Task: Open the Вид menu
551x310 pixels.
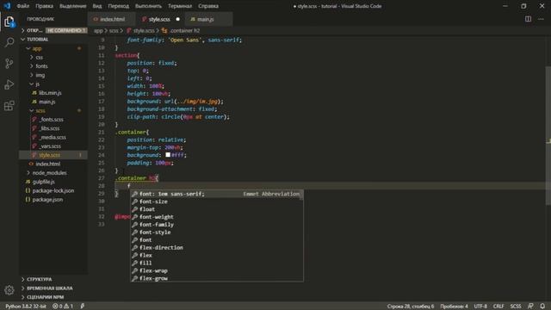Action: tap(97, 6)
